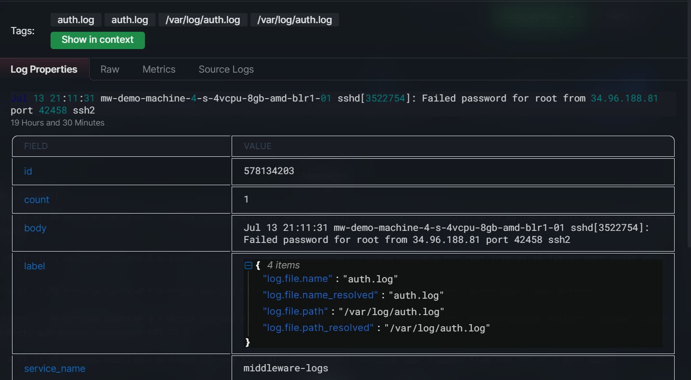Screen dimensions: 691x380
Task: Switch to the Raw tab
Action: pyautogui.click(x=110, y=69)
